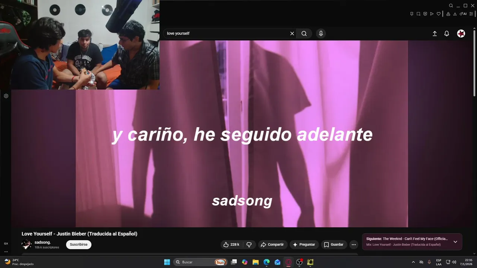Open Task View in taskbar
The image size is (477, 268).
pyautogui.click(x=234, y=262)
